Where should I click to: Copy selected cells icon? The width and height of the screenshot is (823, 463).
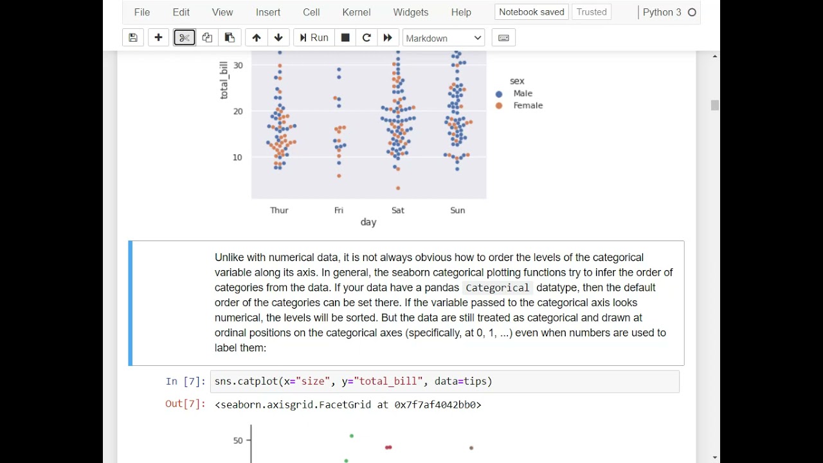[207, 38]
